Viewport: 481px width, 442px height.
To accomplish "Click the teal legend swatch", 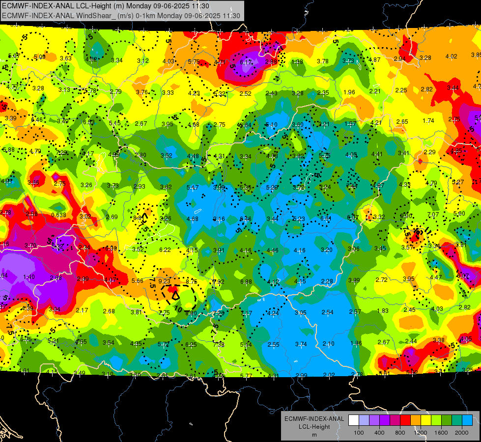I will pos(457,420).
